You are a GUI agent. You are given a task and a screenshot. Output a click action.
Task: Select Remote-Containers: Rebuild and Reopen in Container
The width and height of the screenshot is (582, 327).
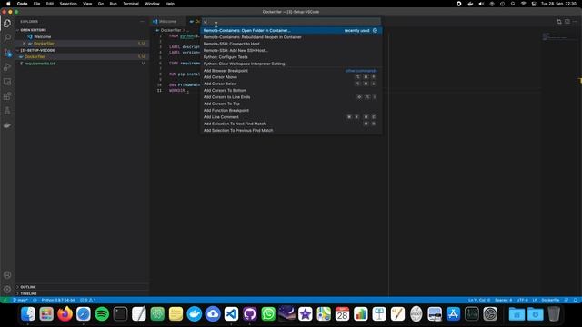pyautogui.click(x=291, y=37)
